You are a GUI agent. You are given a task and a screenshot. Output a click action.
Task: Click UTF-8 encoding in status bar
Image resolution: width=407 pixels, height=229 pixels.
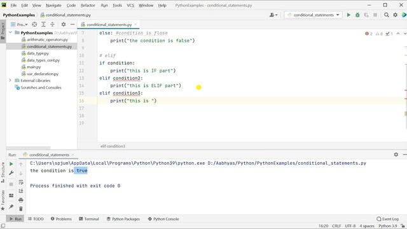[x=350, y=226]
